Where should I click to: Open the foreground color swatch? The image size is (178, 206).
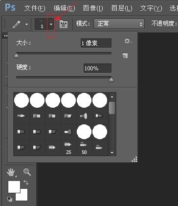[x=14, y=187]
